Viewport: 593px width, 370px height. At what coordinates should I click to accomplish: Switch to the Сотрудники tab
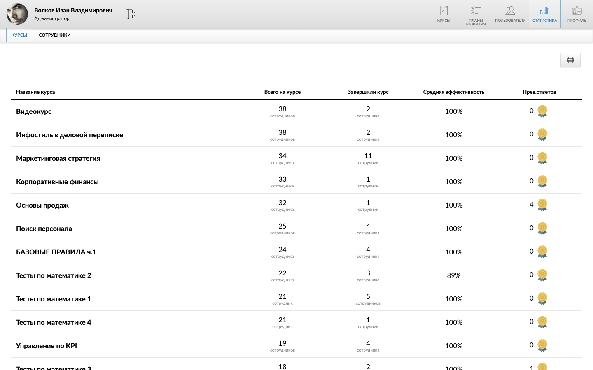[55, 35]
